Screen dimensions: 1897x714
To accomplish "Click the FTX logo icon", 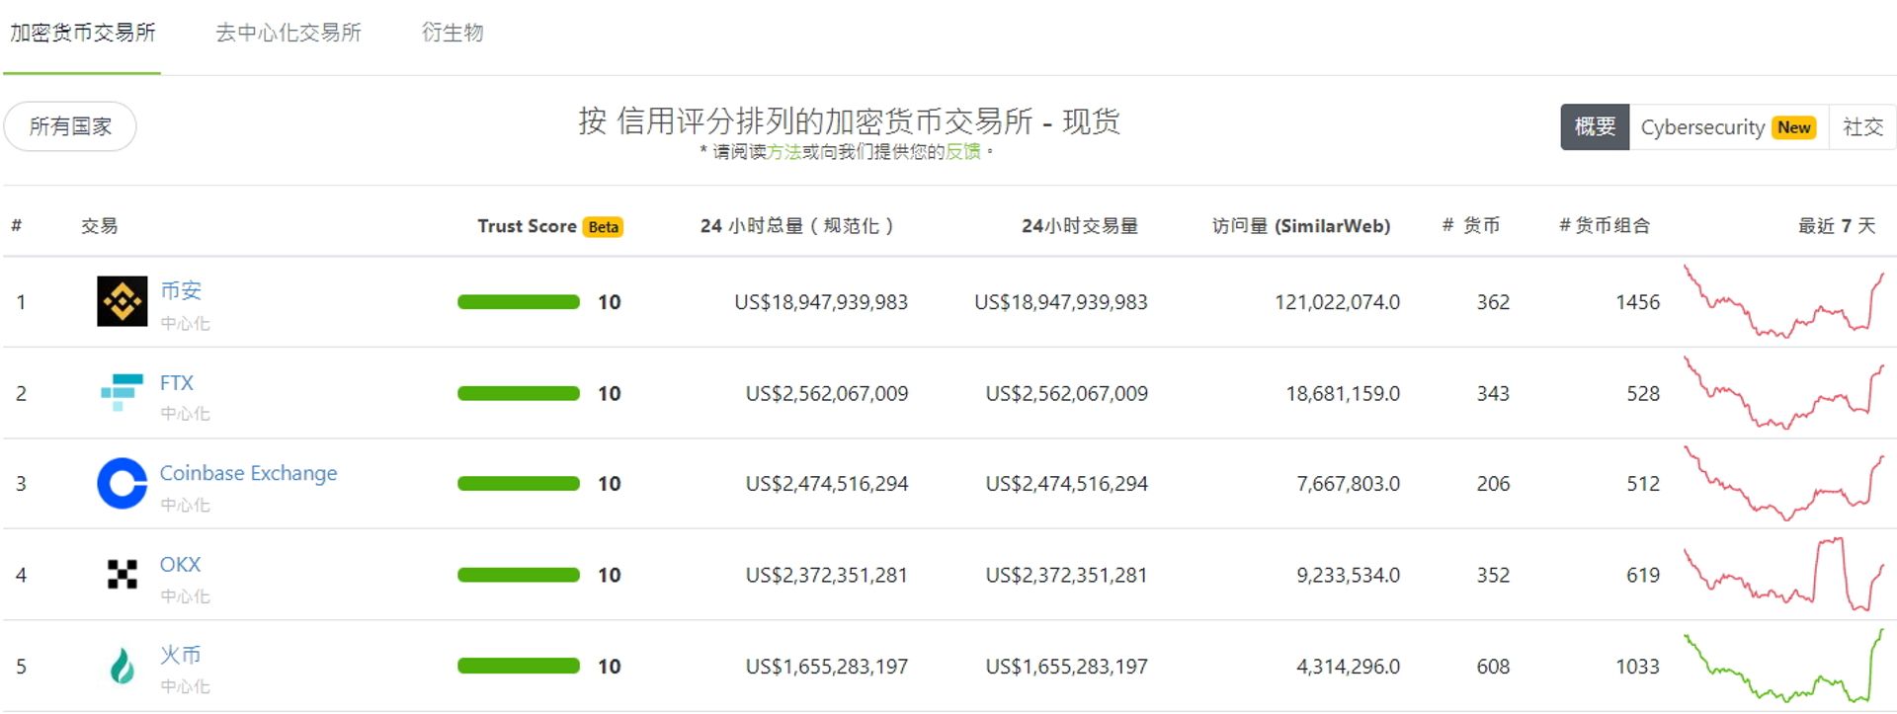I will [x=122, y=392].
